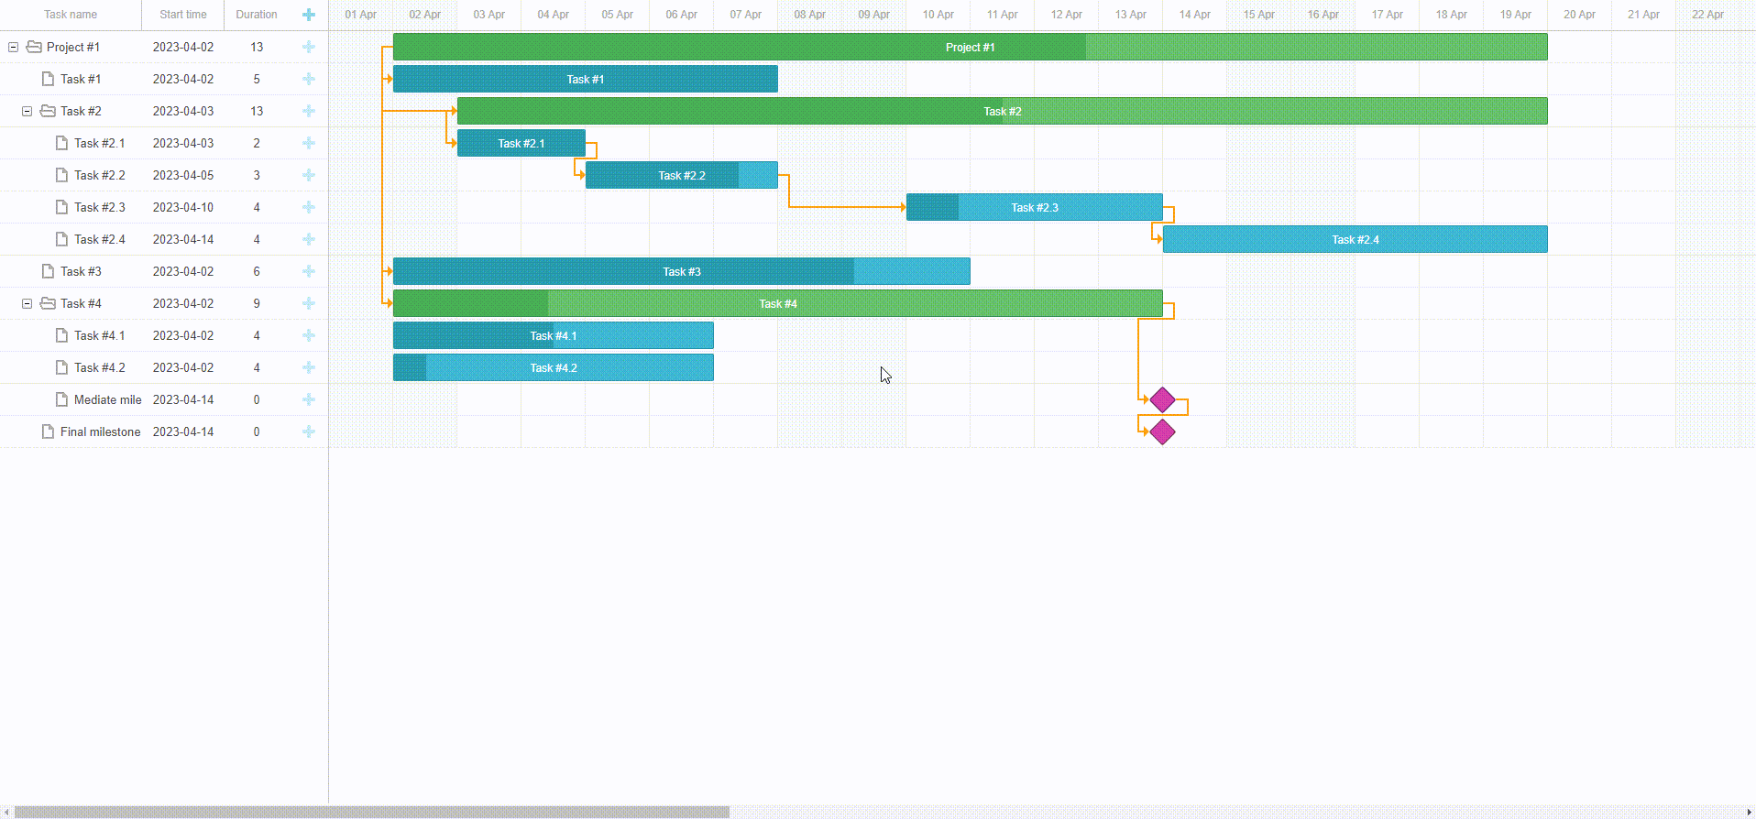Click the scrollbar left arrow
Screen dimensions: 1756x819
(6, 812)
